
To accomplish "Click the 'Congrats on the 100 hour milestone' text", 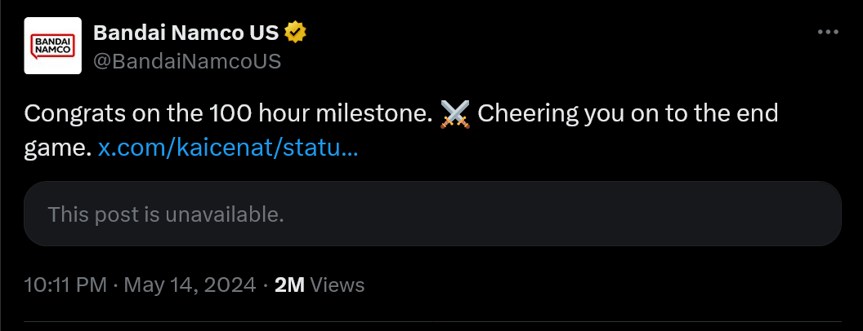I will 228,114.
